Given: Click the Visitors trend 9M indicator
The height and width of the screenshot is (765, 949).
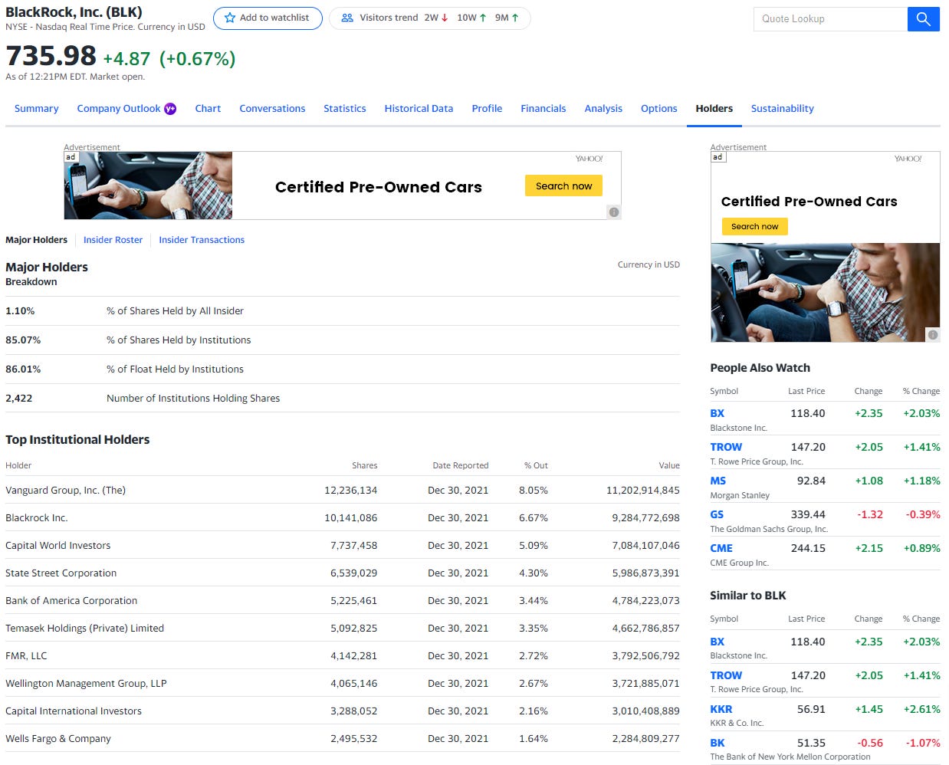Looking at the screenshot, I should tap(507, 18).
